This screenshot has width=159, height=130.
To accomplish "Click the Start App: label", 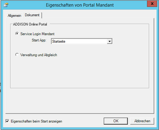I will coord(39,40).
